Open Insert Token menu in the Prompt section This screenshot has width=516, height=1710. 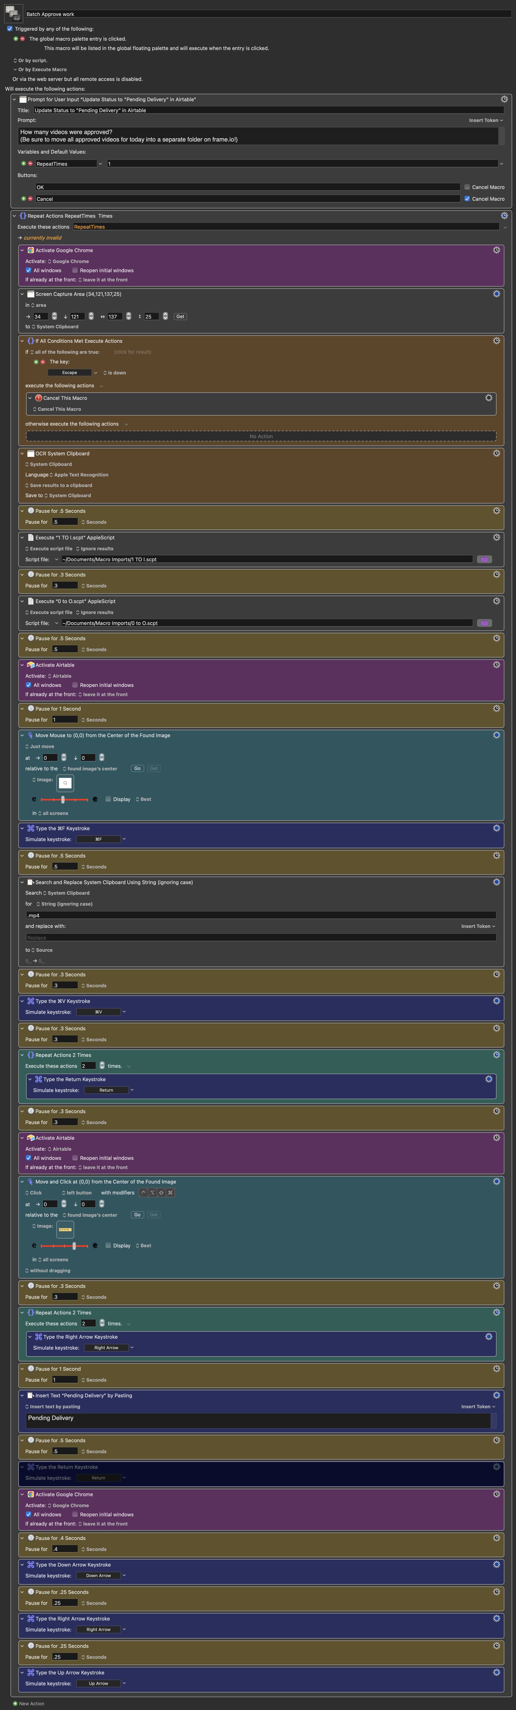pos(485,120)
